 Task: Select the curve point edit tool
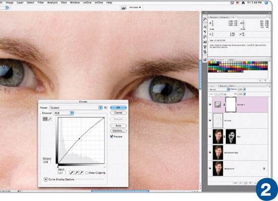45,119
